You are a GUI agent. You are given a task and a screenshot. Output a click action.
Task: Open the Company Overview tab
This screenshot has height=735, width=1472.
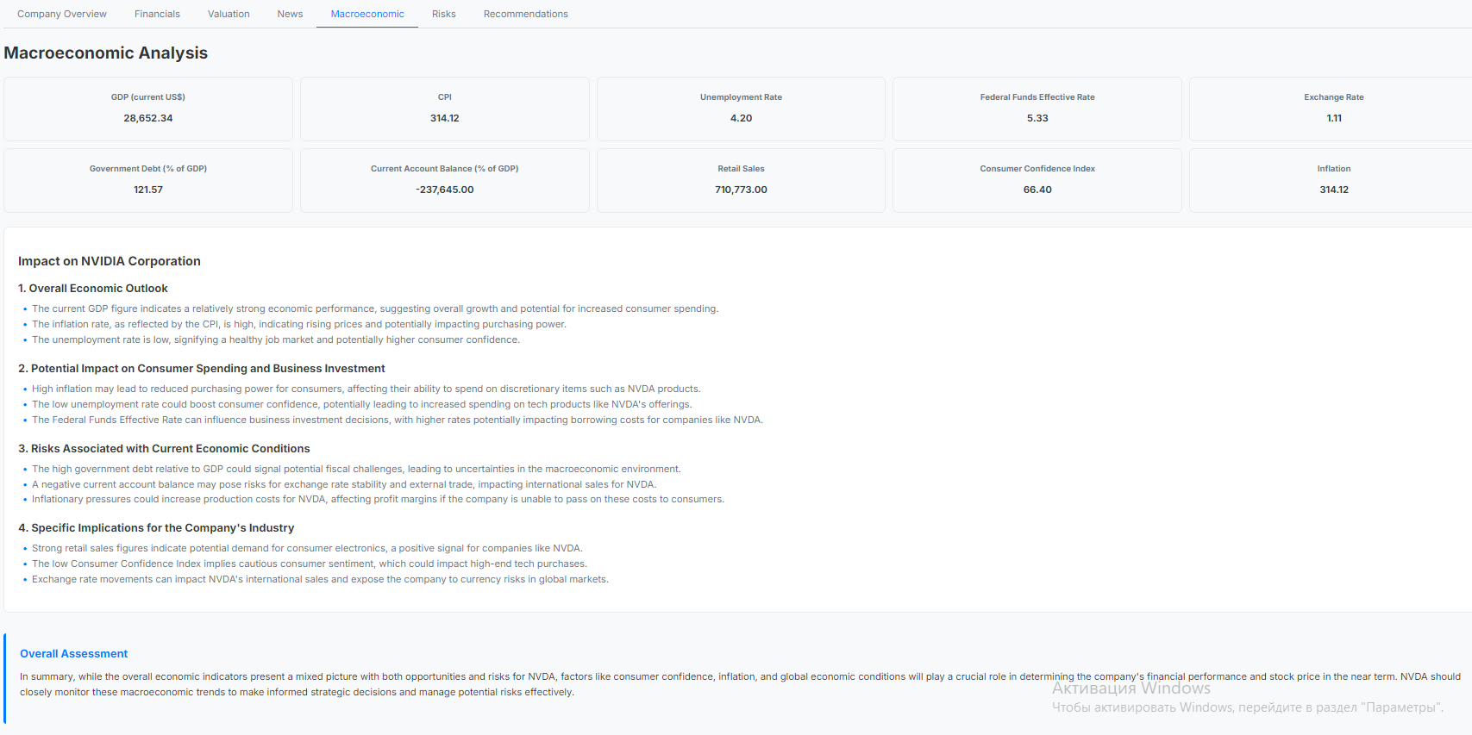(62, 14)
